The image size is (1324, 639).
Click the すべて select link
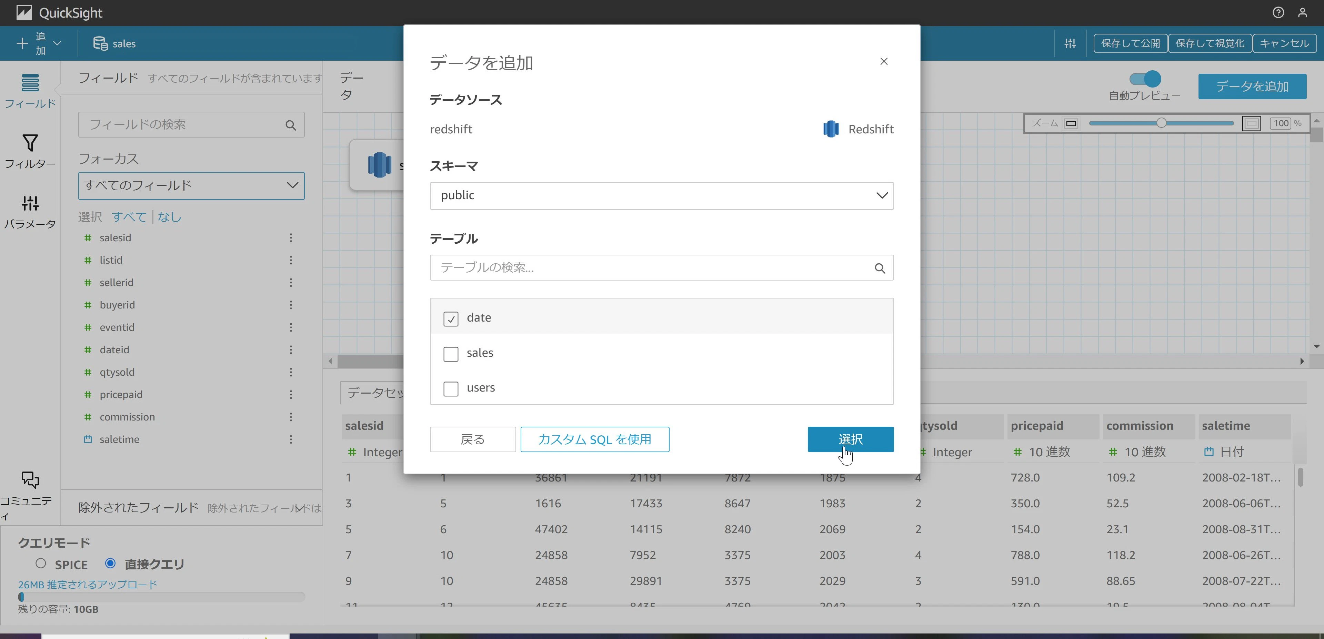(129, 217)
